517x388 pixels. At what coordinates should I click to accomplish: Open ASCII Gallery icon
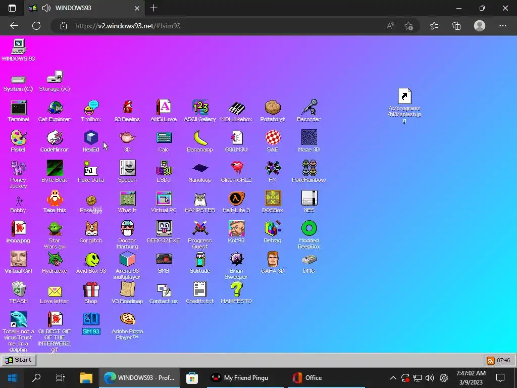click(200, 111)
